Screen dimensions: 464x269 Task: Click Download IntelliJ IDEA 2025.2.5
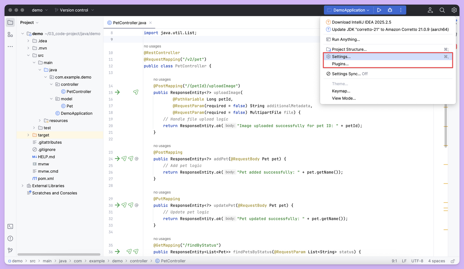[361, 22]
